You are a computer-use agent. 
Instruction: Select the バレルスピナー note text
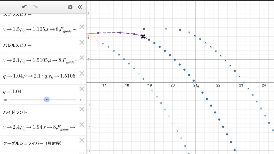pyautogui.click(x=17, y=45)
